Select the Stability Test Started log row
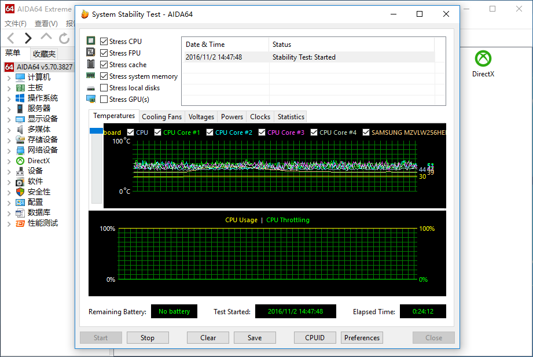 pos(308,57)
